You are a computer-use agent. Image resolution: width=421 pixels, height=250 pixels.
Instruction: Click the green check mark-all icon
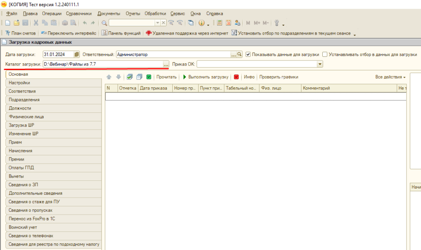148,77
